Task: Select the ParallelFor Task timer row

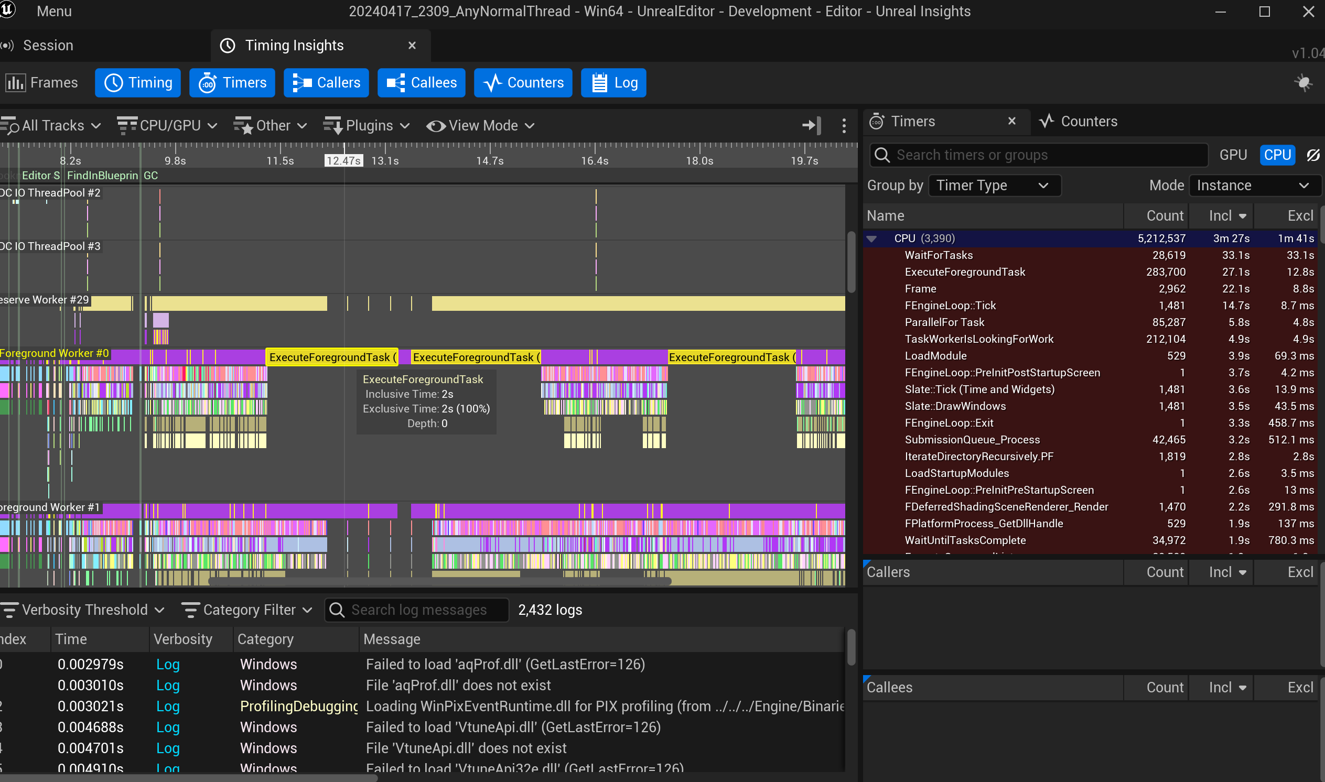Action: click(1091, 322)
